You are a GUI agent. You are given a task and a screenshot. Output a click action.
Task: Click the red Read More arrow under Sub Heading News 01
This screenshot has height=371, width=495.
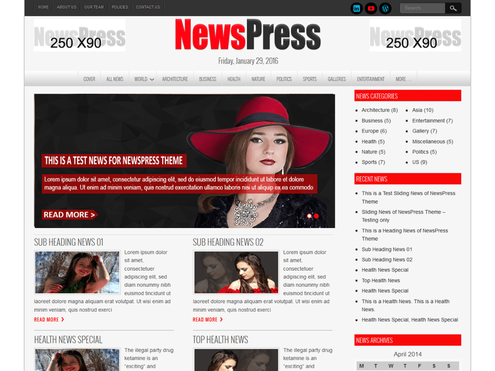(x=48, y=319)
